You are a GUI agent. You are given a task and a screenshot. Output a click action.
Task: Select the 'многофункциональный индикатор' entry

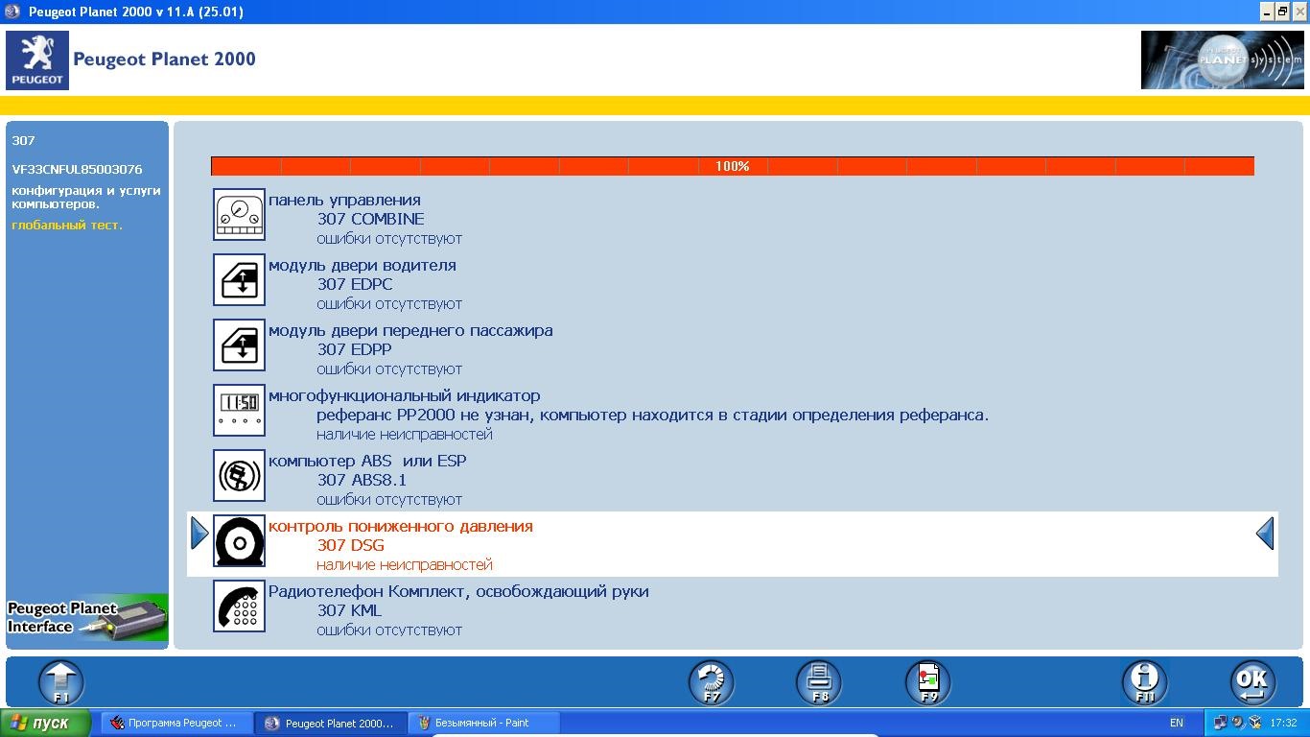click(x=404, y=395)
